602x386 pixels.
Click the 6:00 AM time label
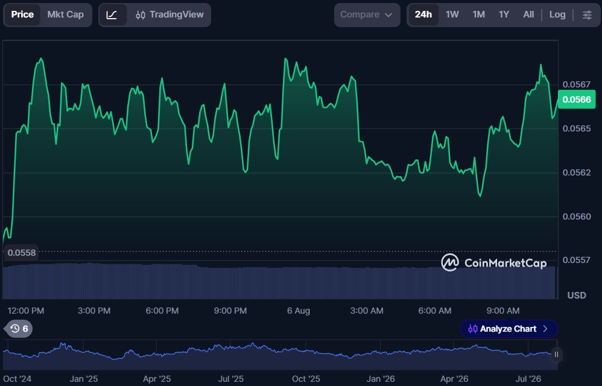434,311
